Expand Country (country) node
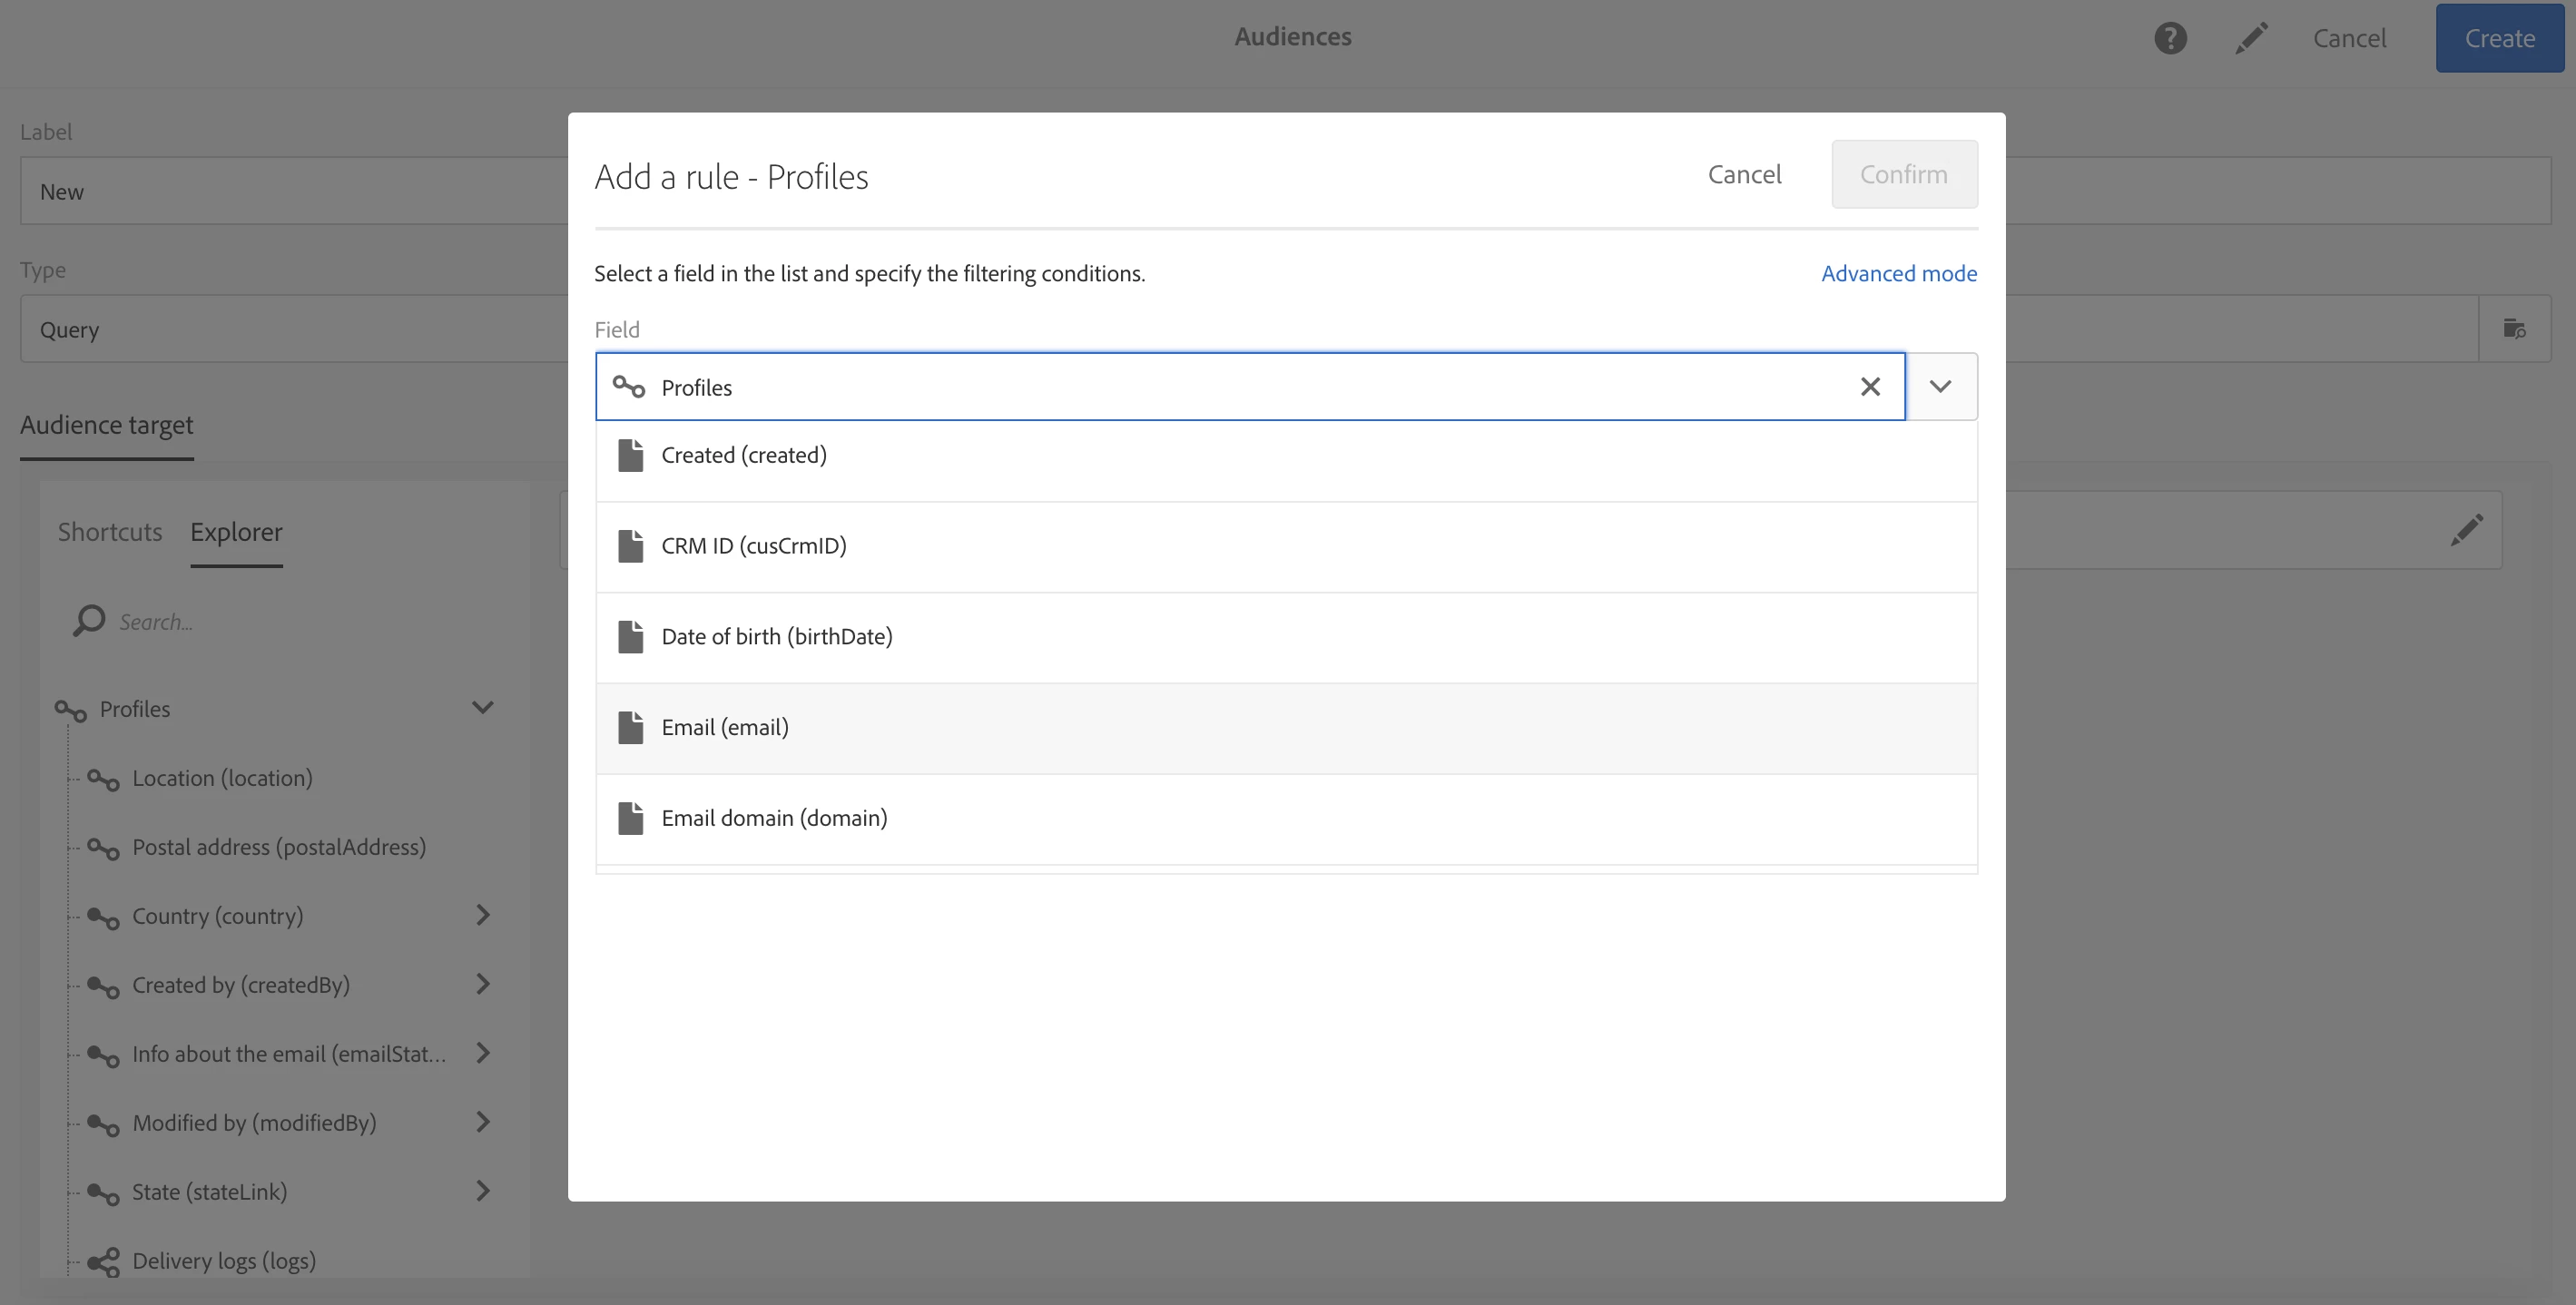This screenshot has height=1305, width=2576. pos(482,916)
